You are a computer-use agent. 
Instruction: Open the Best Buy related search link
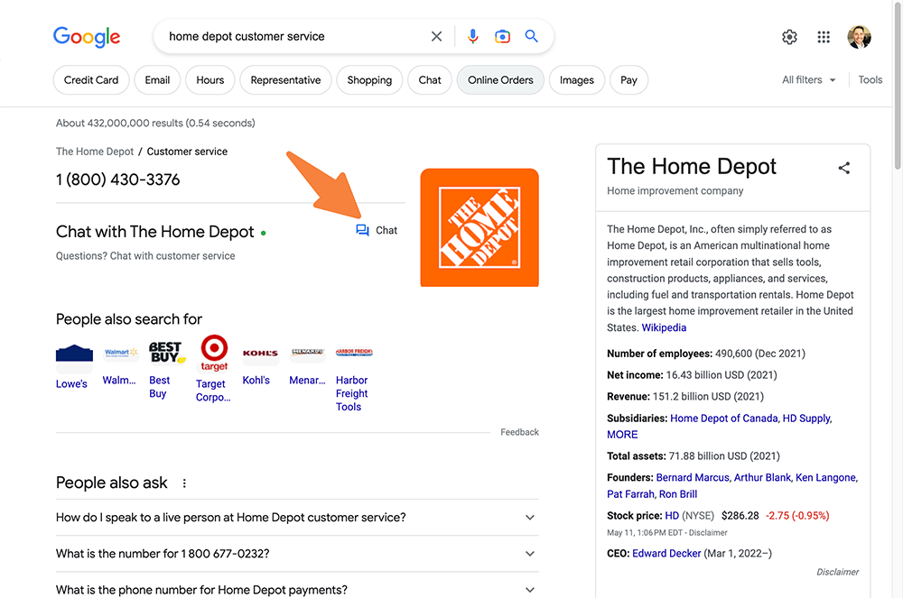tap(160, 387)
